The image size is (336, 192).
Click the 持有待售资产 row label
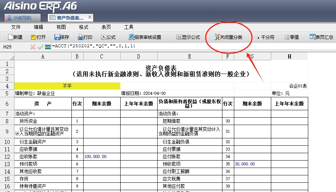pyautogui.click(x=33, y=186)
